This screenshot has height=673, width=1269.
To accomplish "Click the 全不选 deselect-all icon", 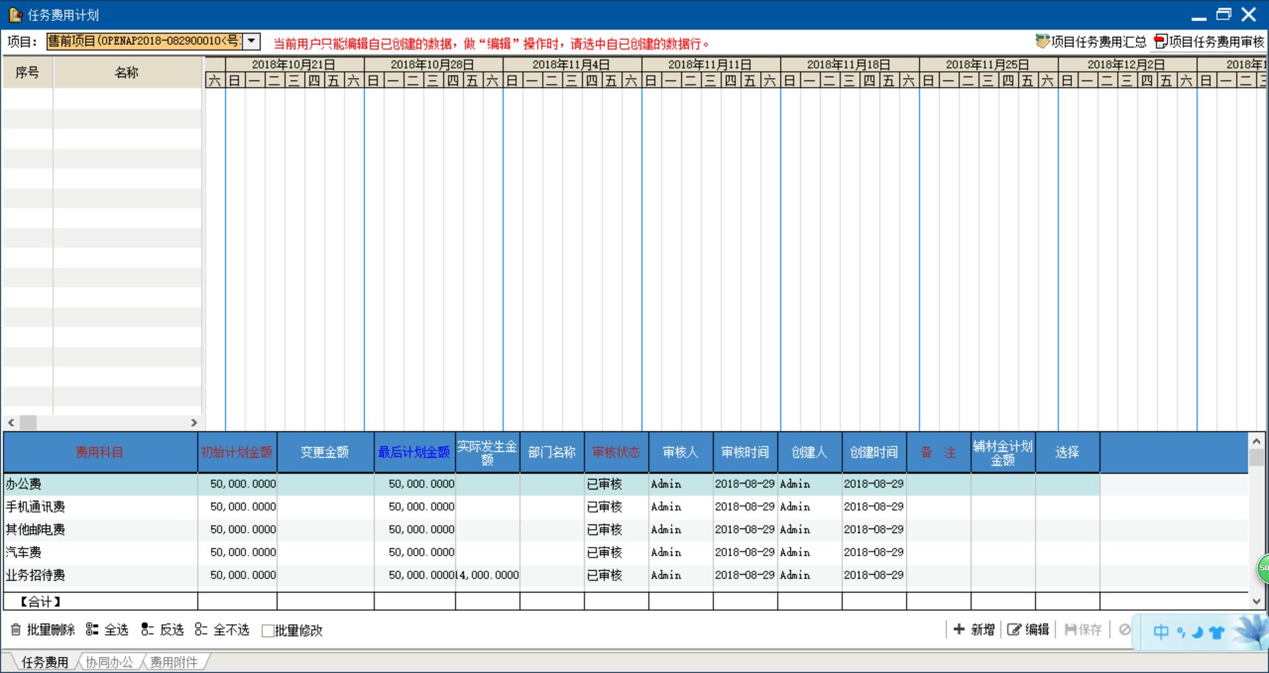I will (x=201, y=629).
